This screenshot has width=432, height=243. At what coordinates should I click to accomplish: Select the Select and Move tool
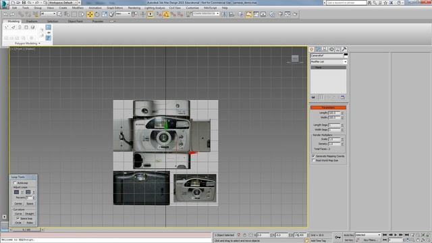90,14
